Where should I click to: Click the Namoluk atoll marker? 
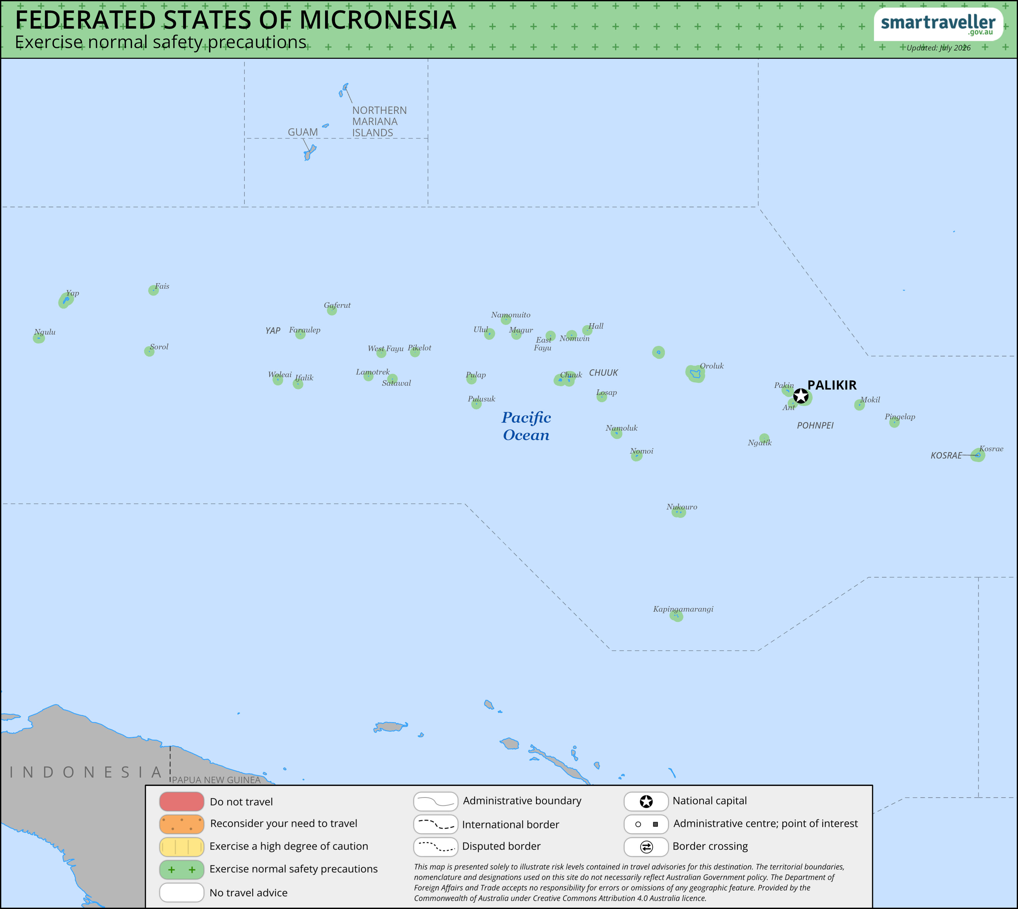click(x=616, y=433)
